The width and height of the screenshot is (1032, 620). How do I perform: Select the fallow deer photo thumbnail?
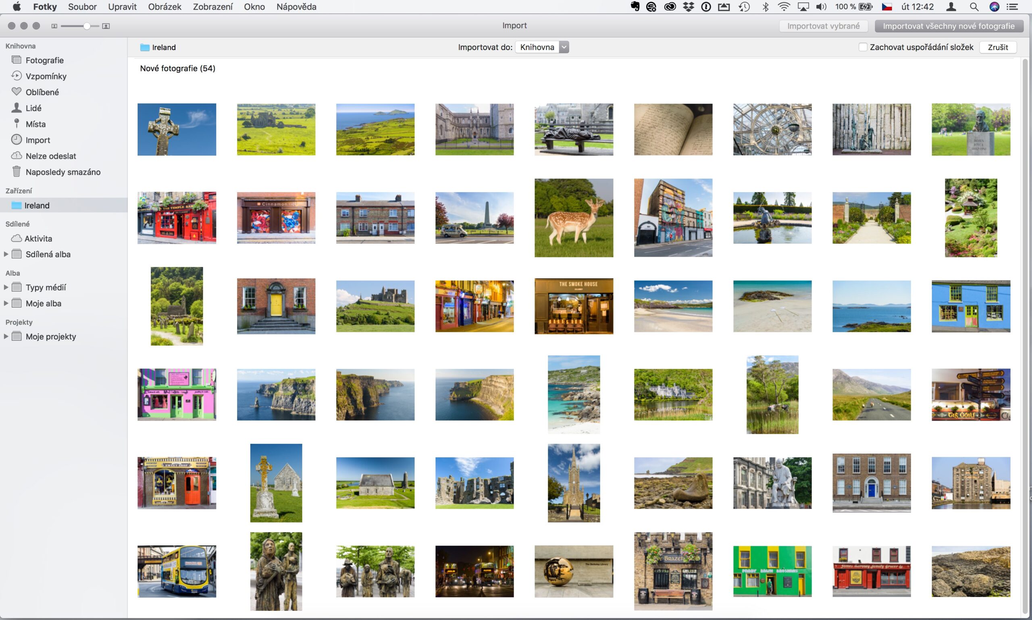tap(574, 218)
